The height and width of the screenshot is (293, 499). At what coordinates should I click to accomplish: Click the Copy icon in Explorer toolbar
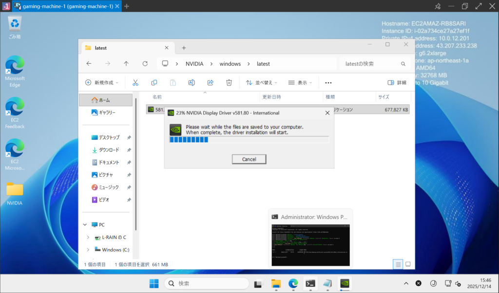point(154,83)
